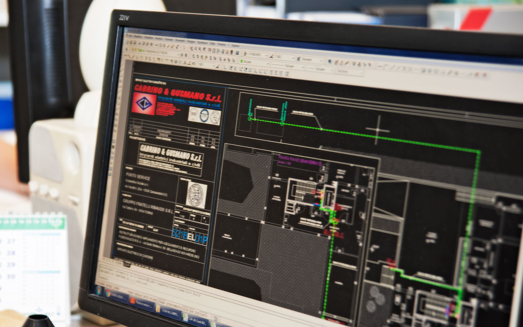This screenshot has height=327, width=523.
Task: Expand the TUBO dimension style dropdown in Styles toolbar
Action: coord(293,58)
